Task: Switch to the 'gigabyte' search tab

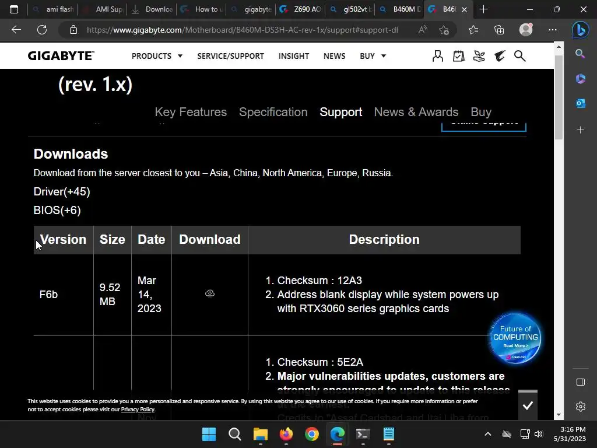Action: pyautogui.click(x=251, y=9)
